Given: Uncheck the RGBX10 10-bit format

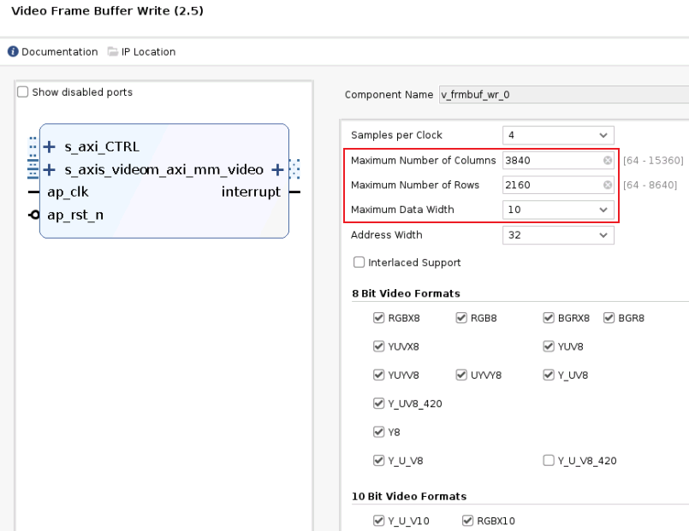Looking at the screenshot, I should tap(467, 521).
